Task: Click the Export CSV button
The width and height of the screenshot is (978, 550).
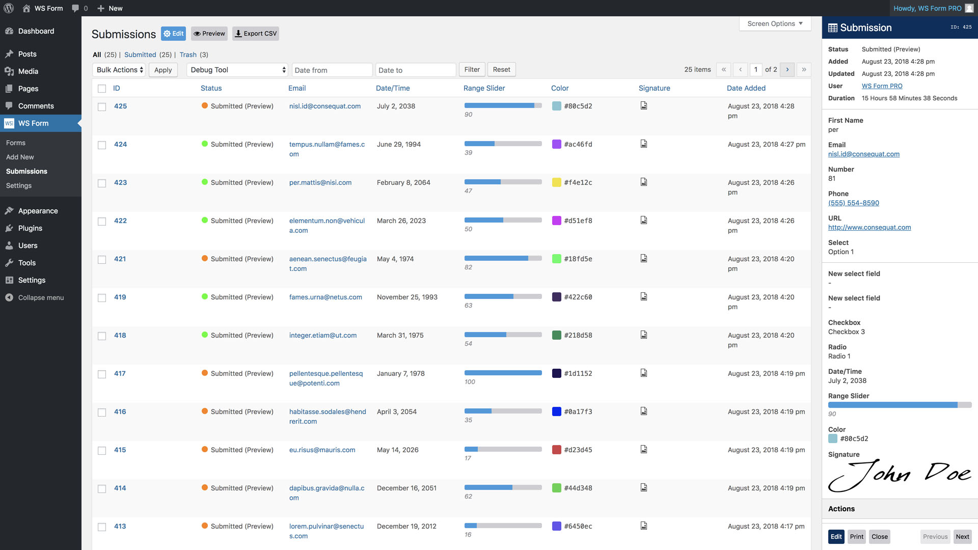Action: 256,34
